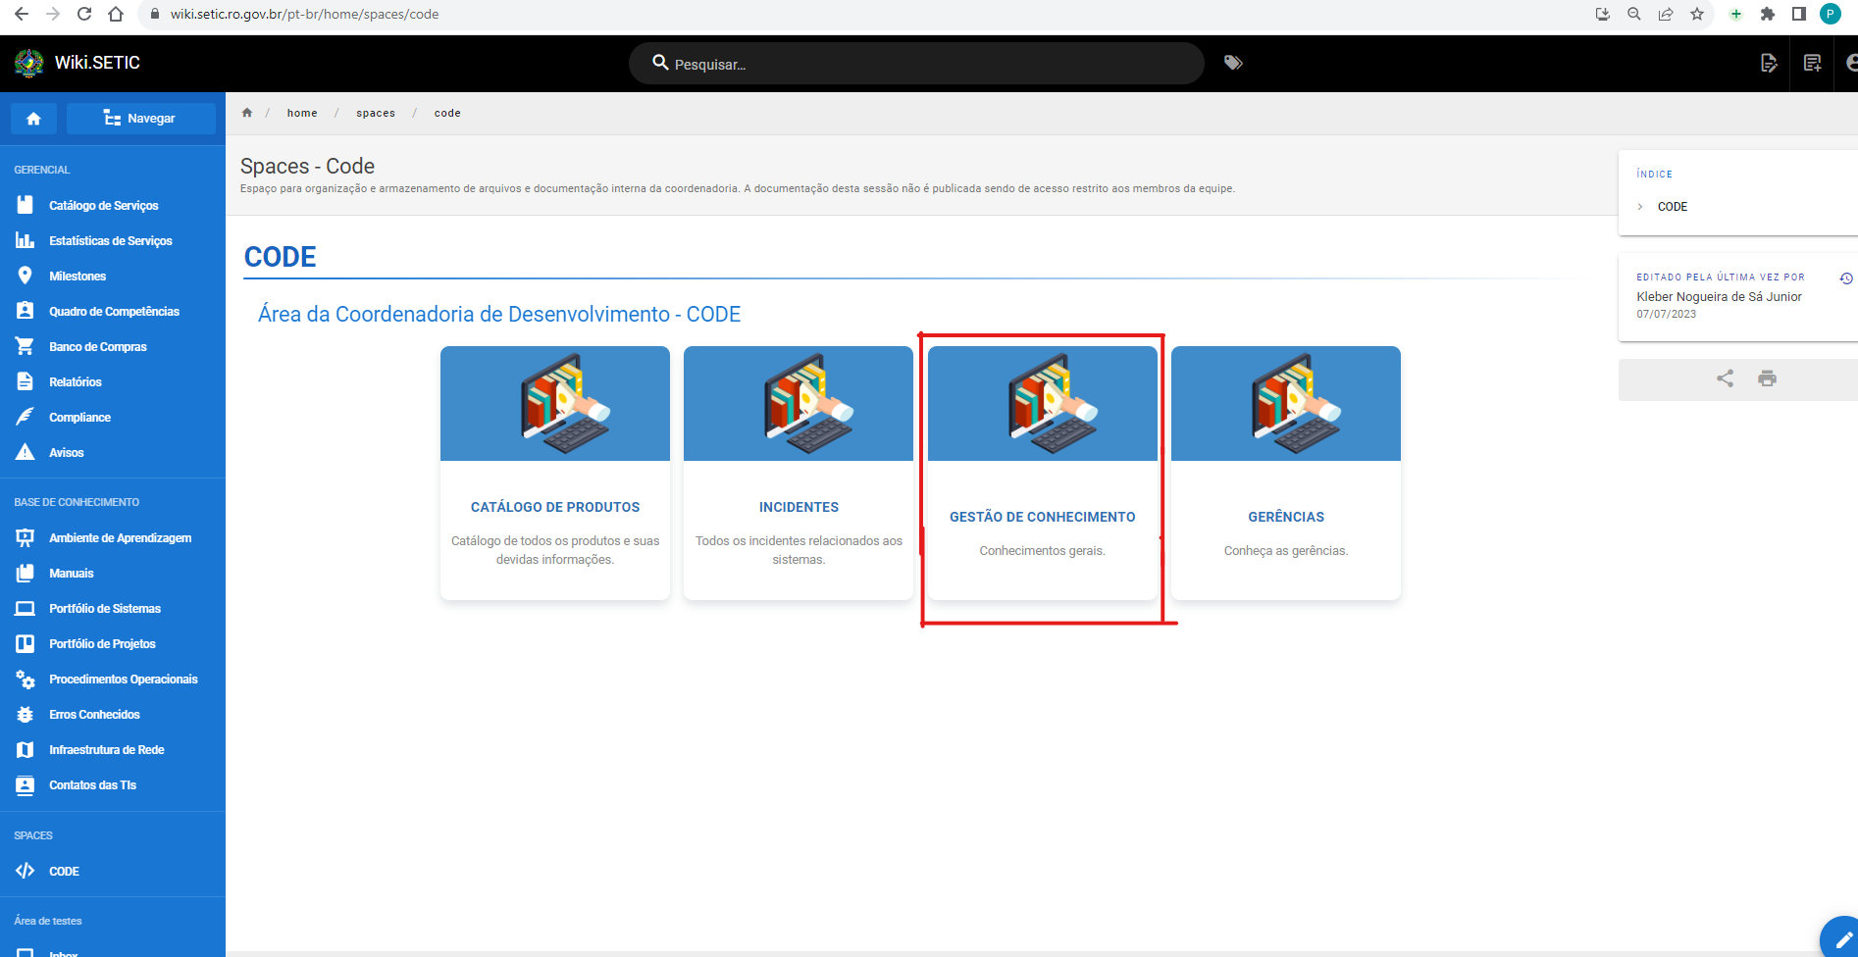The image size is (1858, 957).
Task: Click the home icon button in sidebar
Action: point(33,119)
